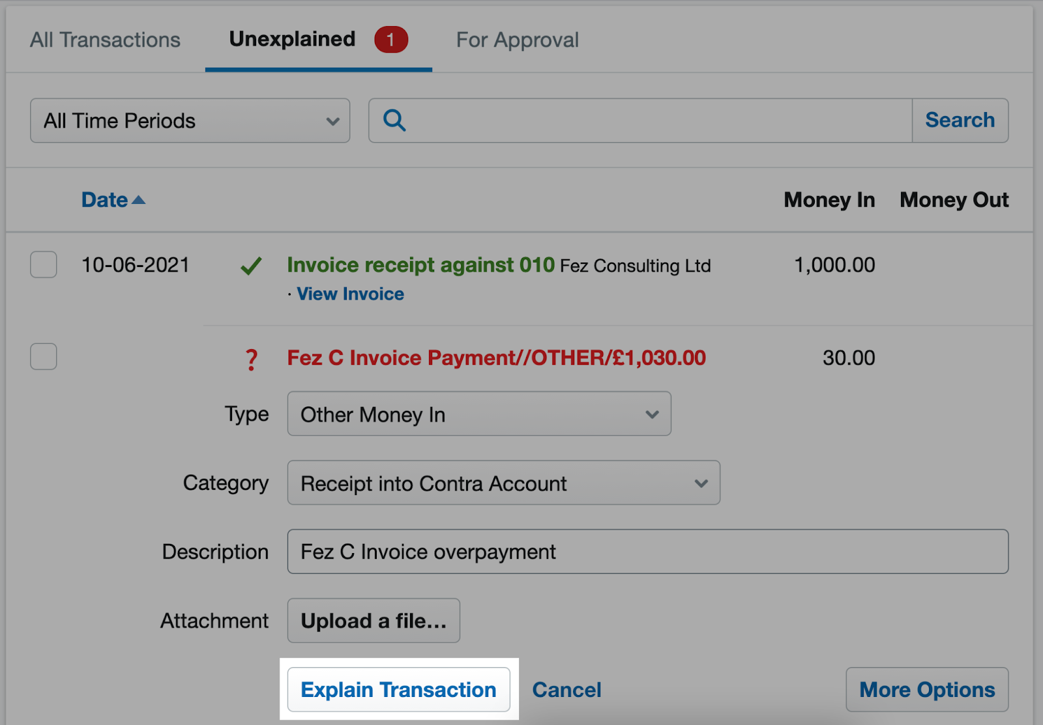Click the red unexplained count badge
The height and width of the screenshot is (725, 1043).
391,40
